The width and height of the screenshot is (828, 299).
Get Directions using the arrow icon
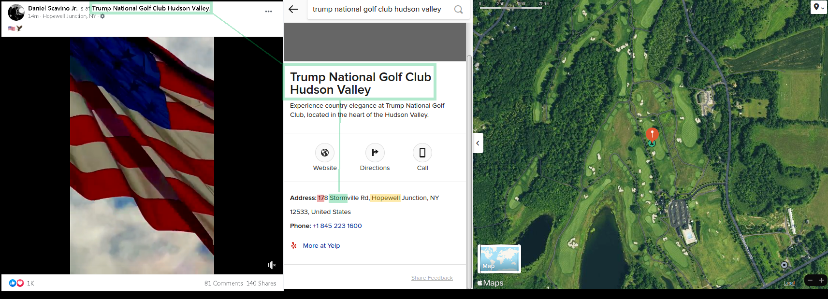click(375, 153)
